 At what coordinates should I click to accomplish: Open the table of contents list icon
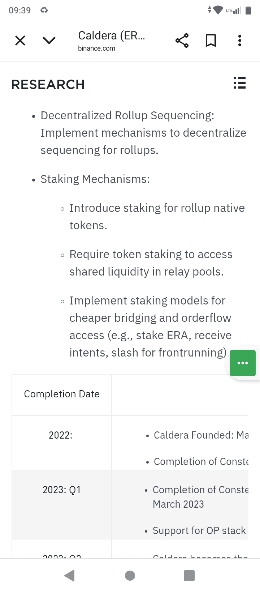[x=239, y=83]
